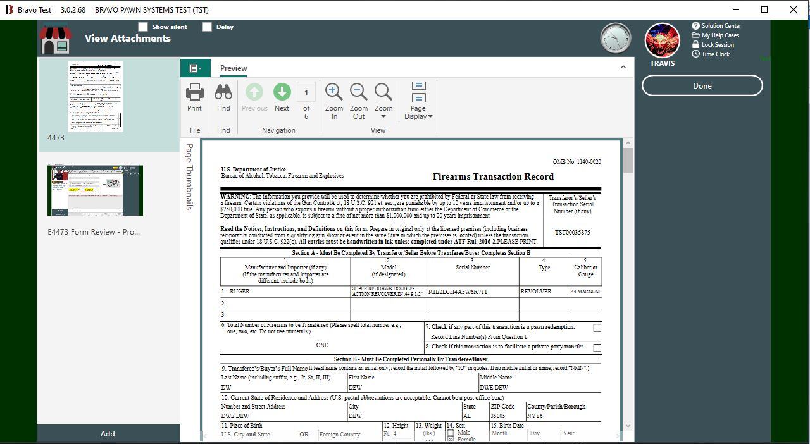This screenshot has width=810, height=444.
Task: Click the Firearms Transaction Record heading
Action: coord(493,177)
